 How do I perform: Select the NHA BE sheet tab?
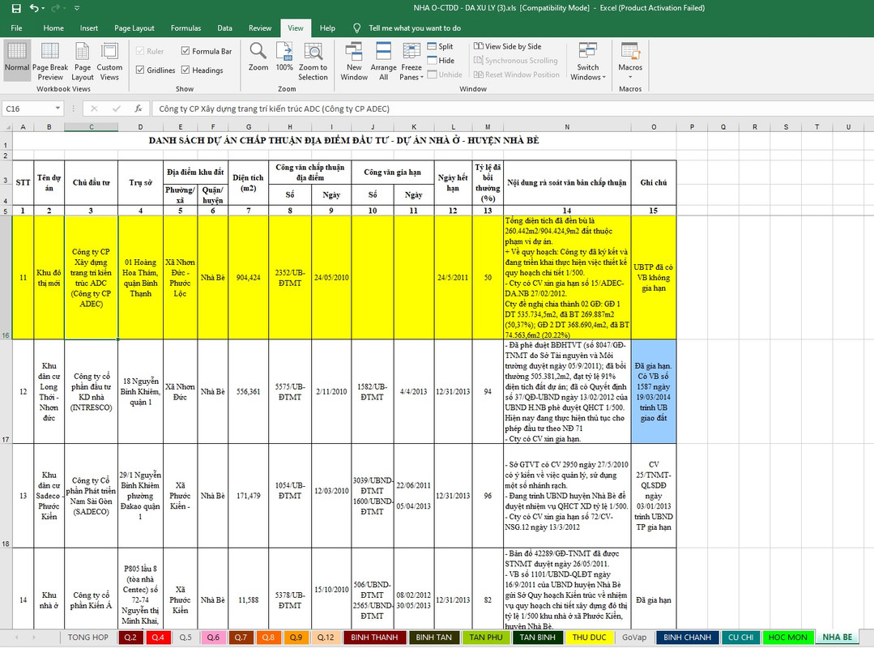click(838, 637)
